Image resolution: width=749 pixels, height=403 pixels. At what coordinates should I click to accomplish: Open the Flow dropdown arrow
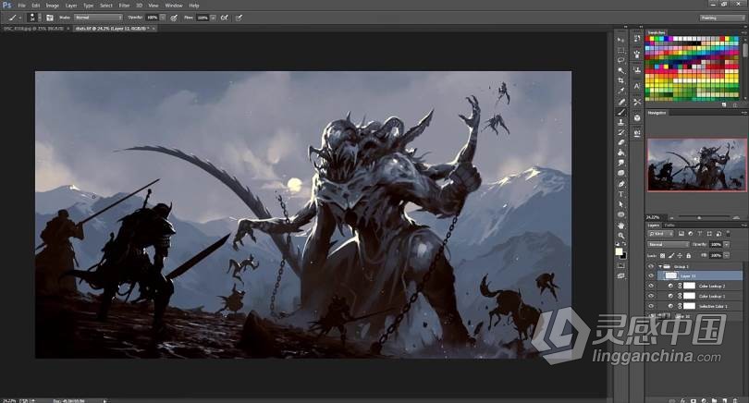click(x=213, y=18)
